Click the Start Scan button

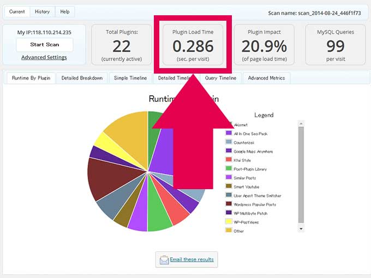[x=45, y=45]
